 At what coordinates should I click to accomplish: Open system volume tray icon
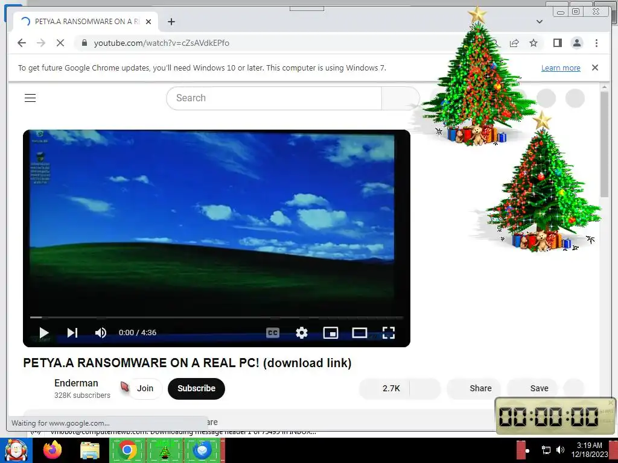pos(560,450)
